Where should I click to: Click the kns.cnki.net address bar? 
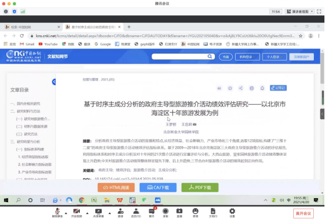pos(165,36)
